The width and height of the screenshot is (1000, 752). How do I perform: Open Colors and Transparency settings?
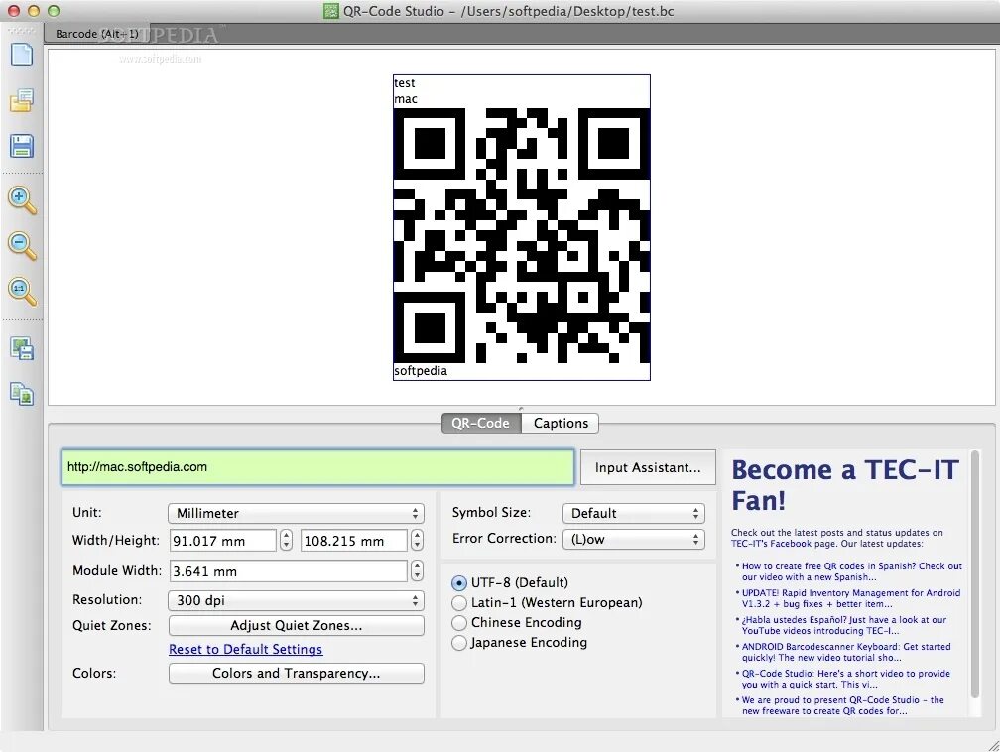(x=296, y=674)
